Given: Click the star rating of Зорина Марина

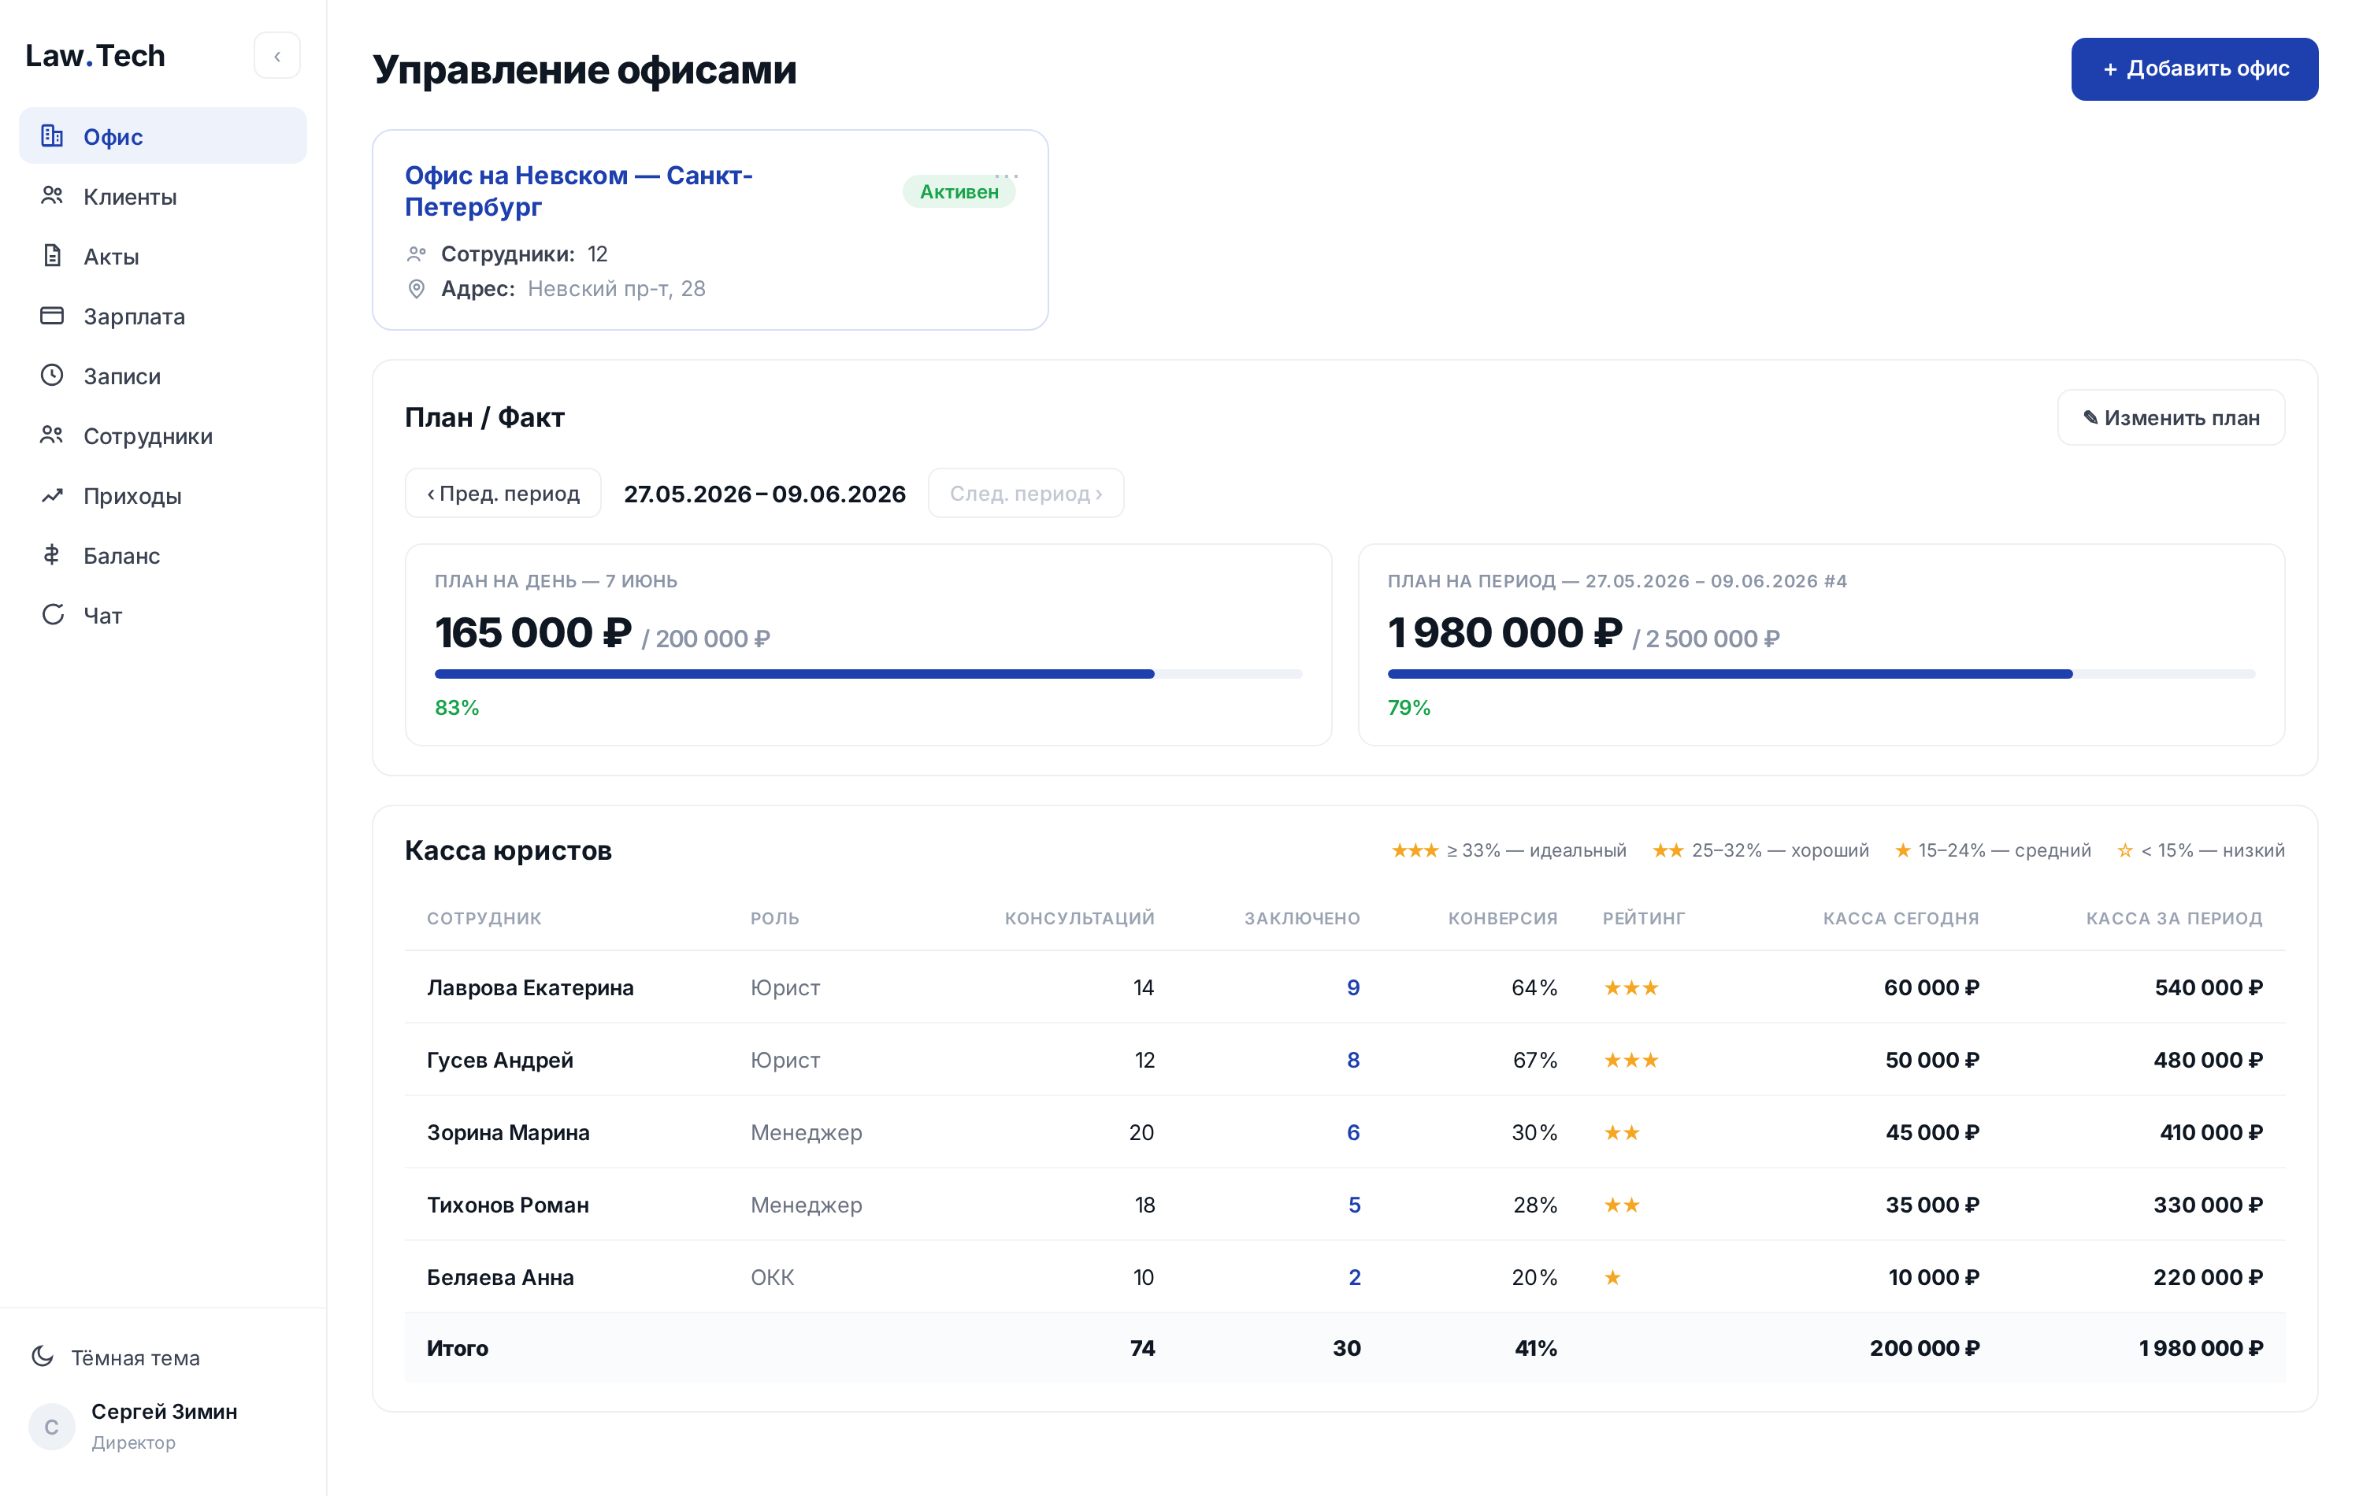Looking at the screenshot, I should pyautogui.click(x=1621, y=1133).
